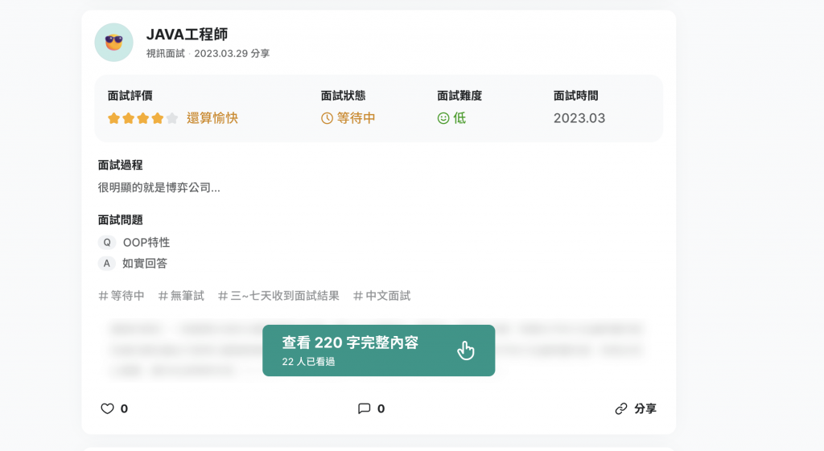824x451 pixels.
Task: Click the 22 人已看過 view count
Action: [308, 361]
